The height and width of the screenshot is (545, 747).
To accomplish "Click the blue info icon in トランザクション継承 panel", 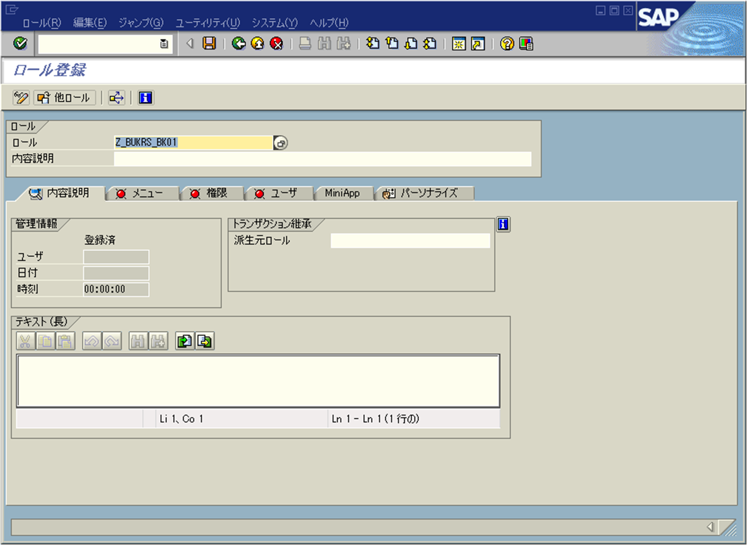I will coord(503,224).
